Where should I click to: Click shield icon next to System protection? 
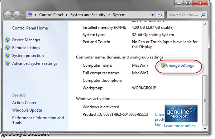coord(7,56)
